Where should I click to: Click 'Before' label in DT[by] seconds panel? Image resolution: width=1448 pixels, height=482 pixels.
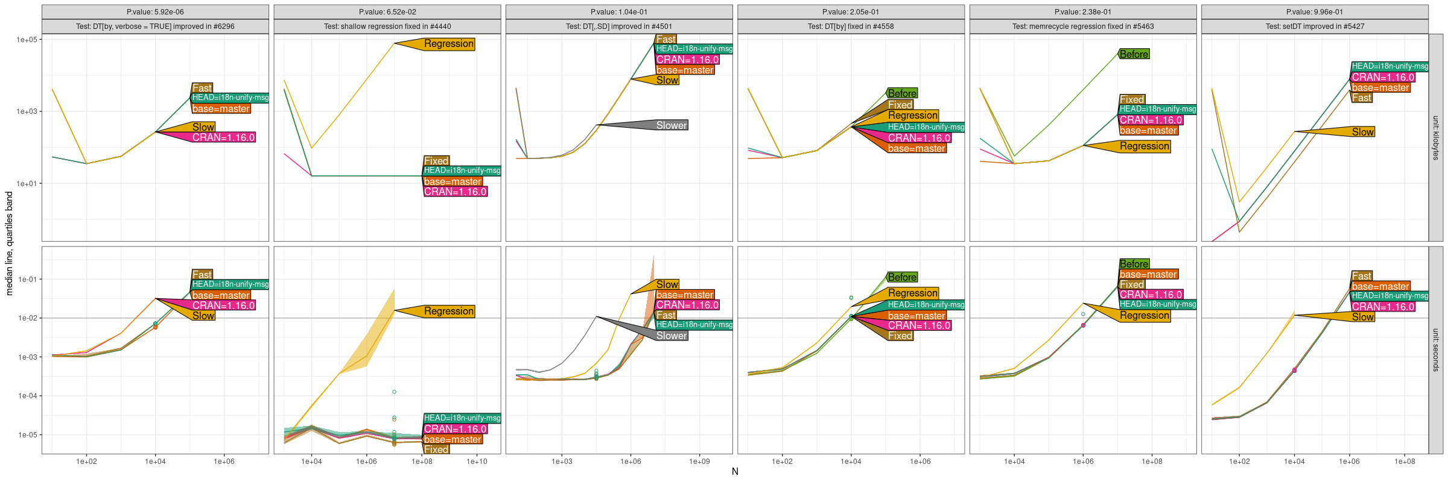(x=903, y=277)
